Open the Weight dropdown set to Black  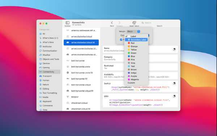point(133,32)
